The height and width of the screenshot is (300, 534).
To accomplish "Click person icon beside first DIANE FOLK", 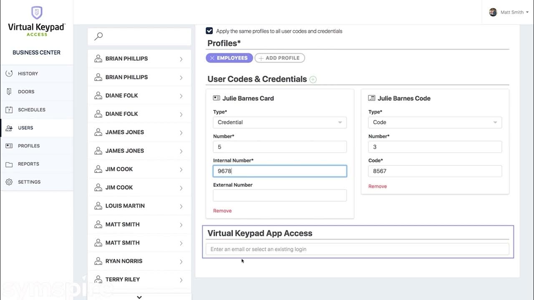I will tap(98, 95).
